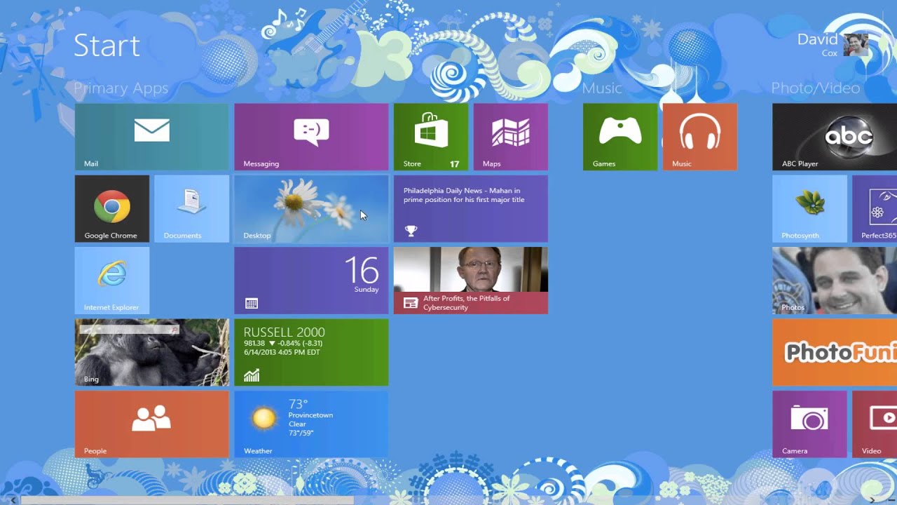The image size is (897, 505).
Task: Open the People tile
Action: tap(151, 424)
